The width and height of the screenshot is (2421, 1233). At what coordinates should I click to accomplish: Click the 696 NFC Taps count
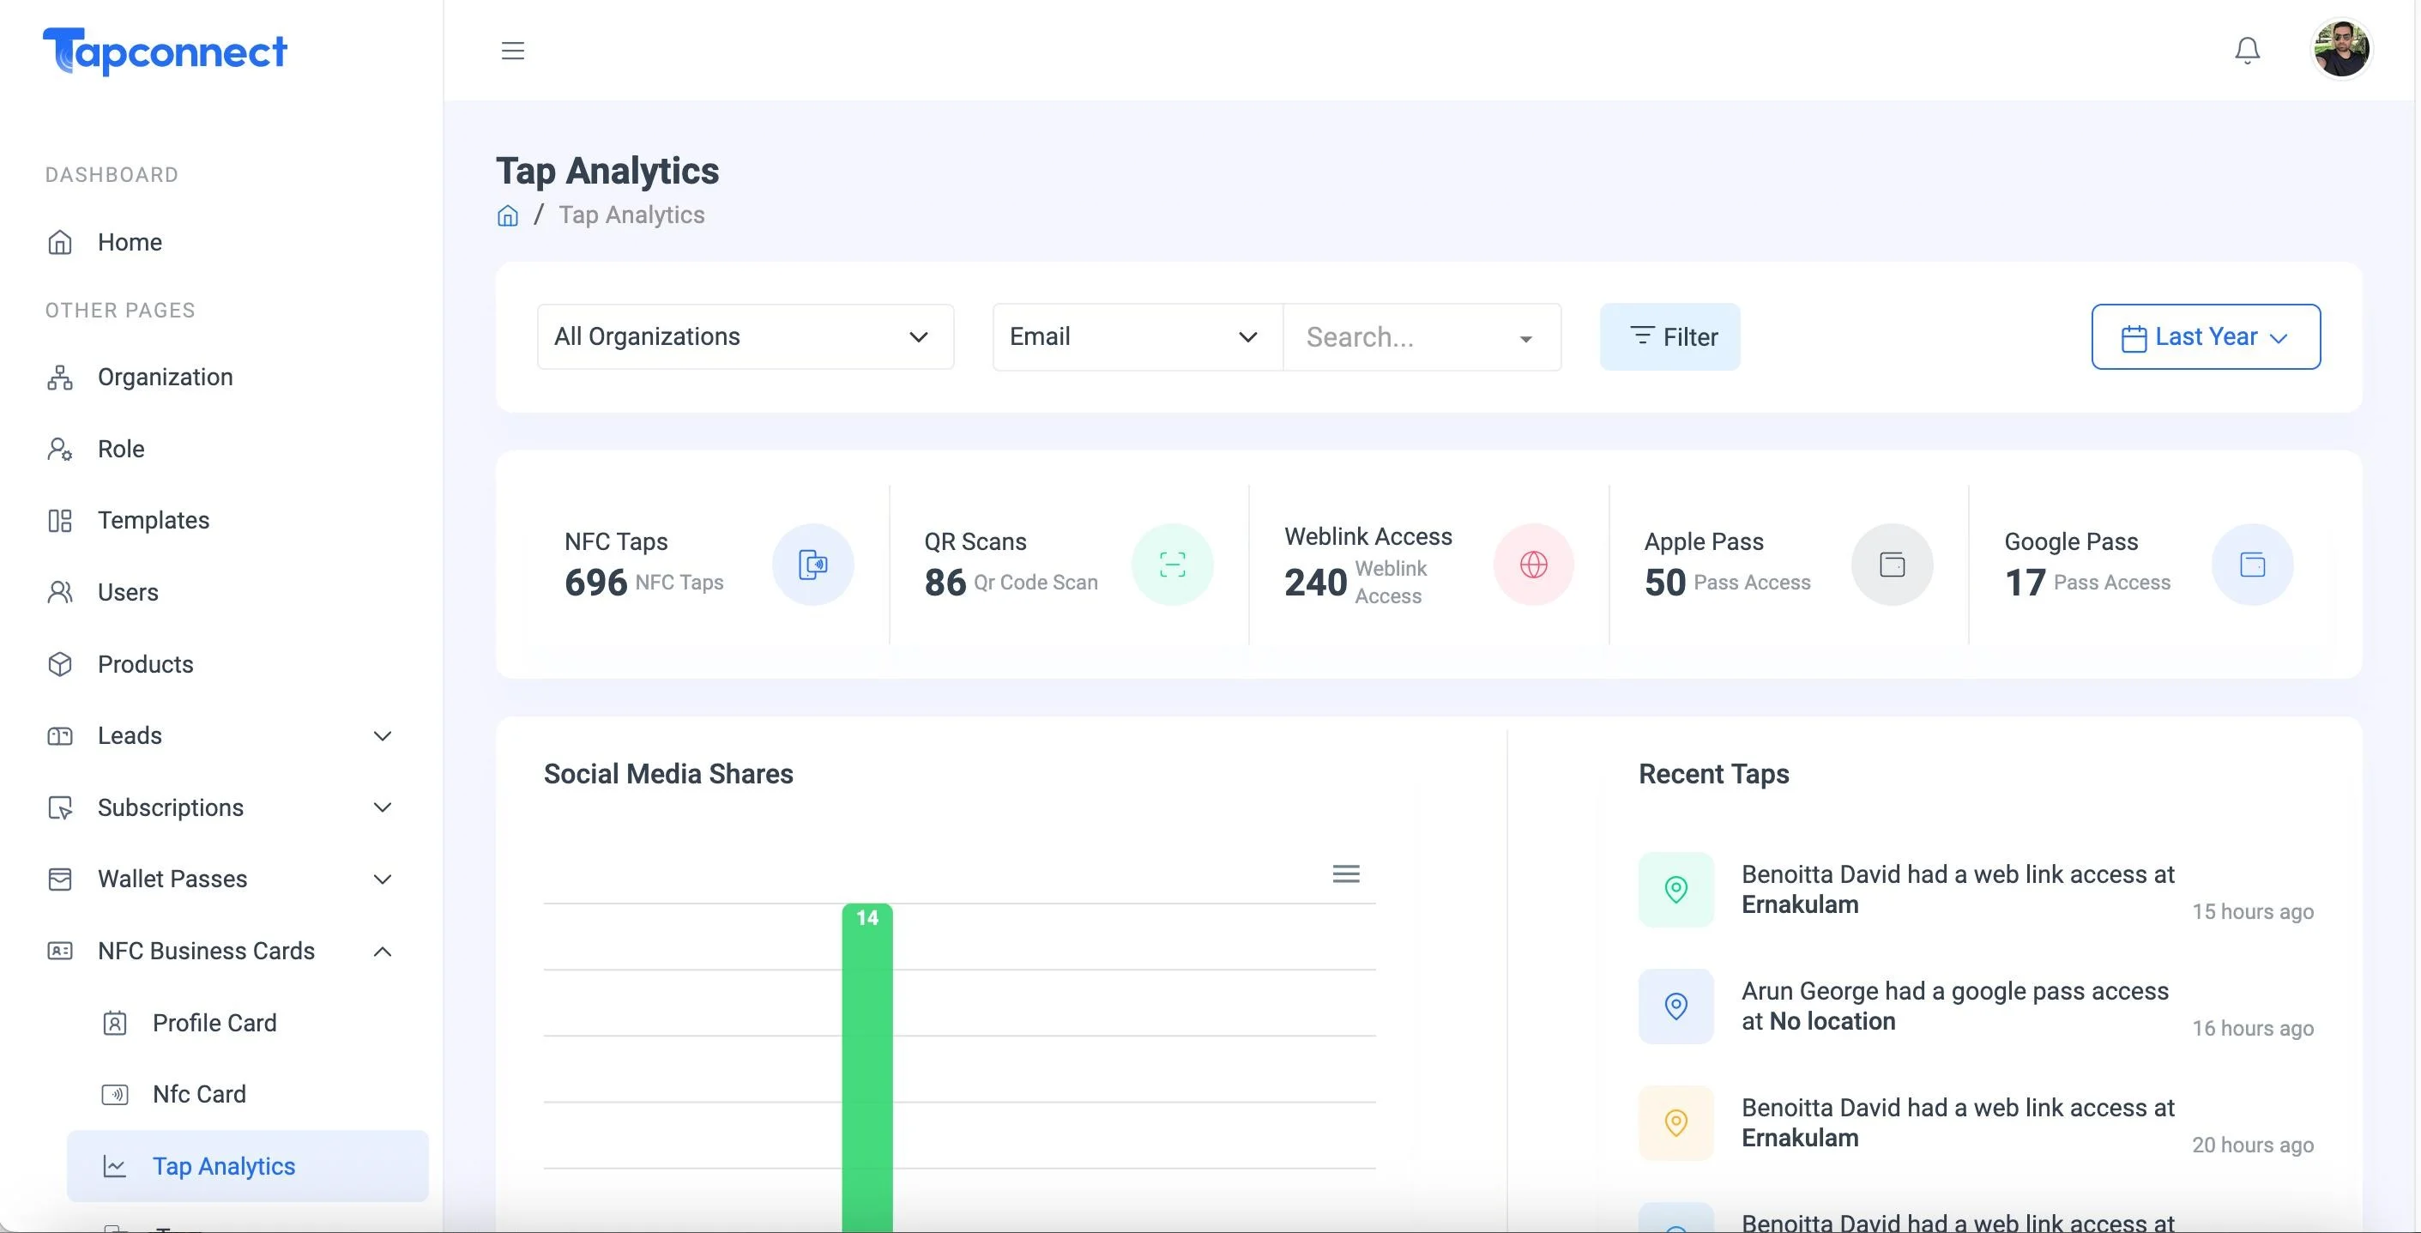[596, 583]
